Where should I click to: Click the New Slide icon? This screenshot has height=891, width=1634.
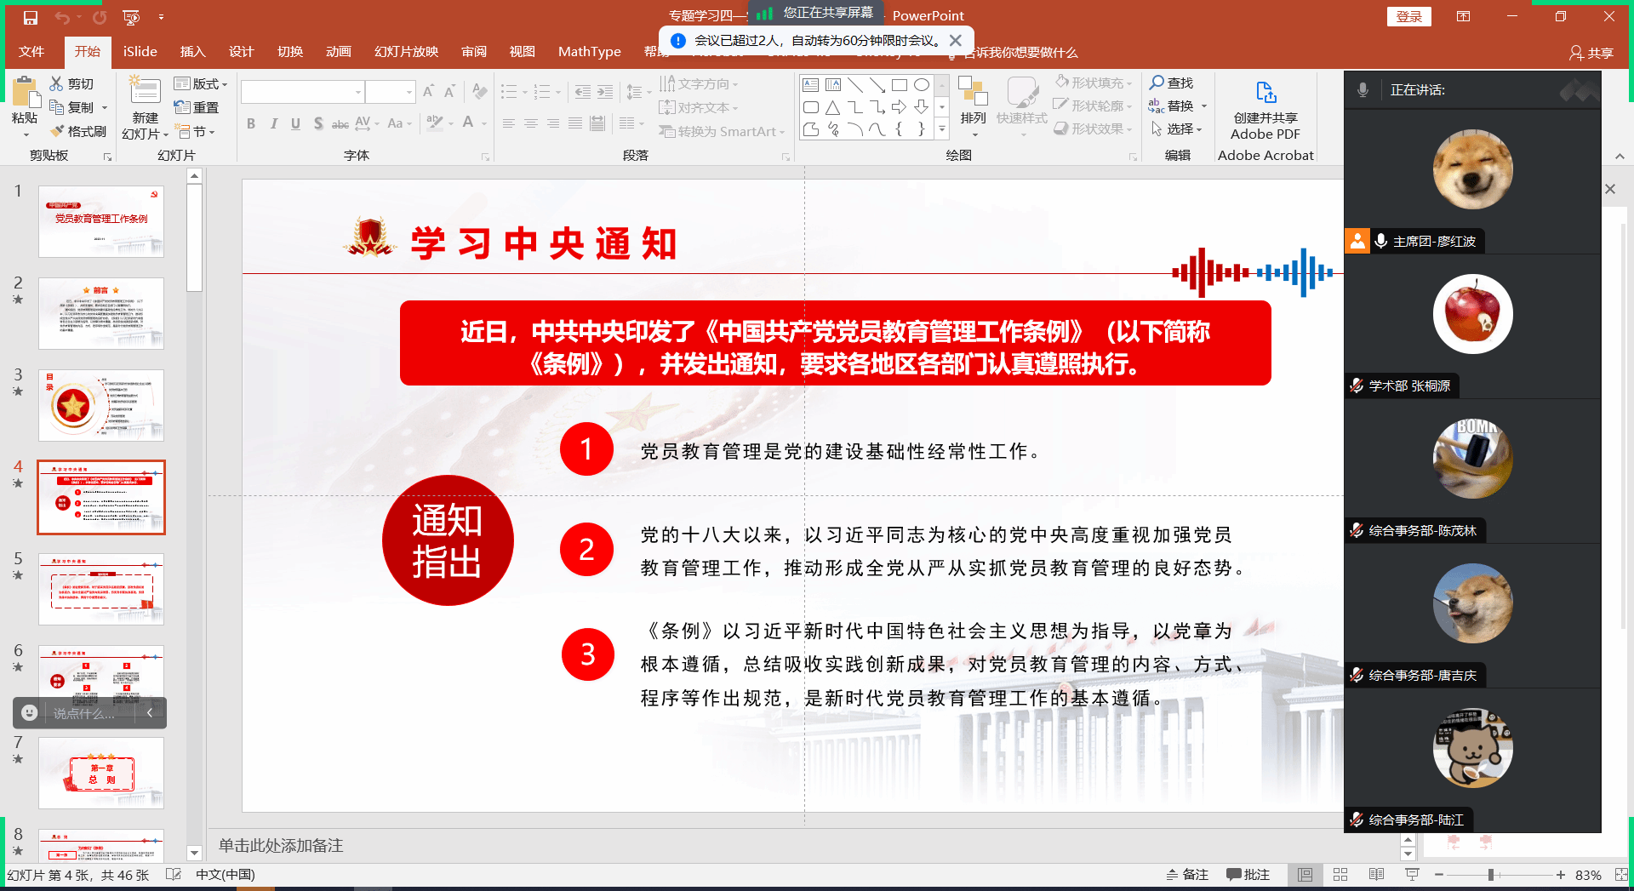pos(145,92)
